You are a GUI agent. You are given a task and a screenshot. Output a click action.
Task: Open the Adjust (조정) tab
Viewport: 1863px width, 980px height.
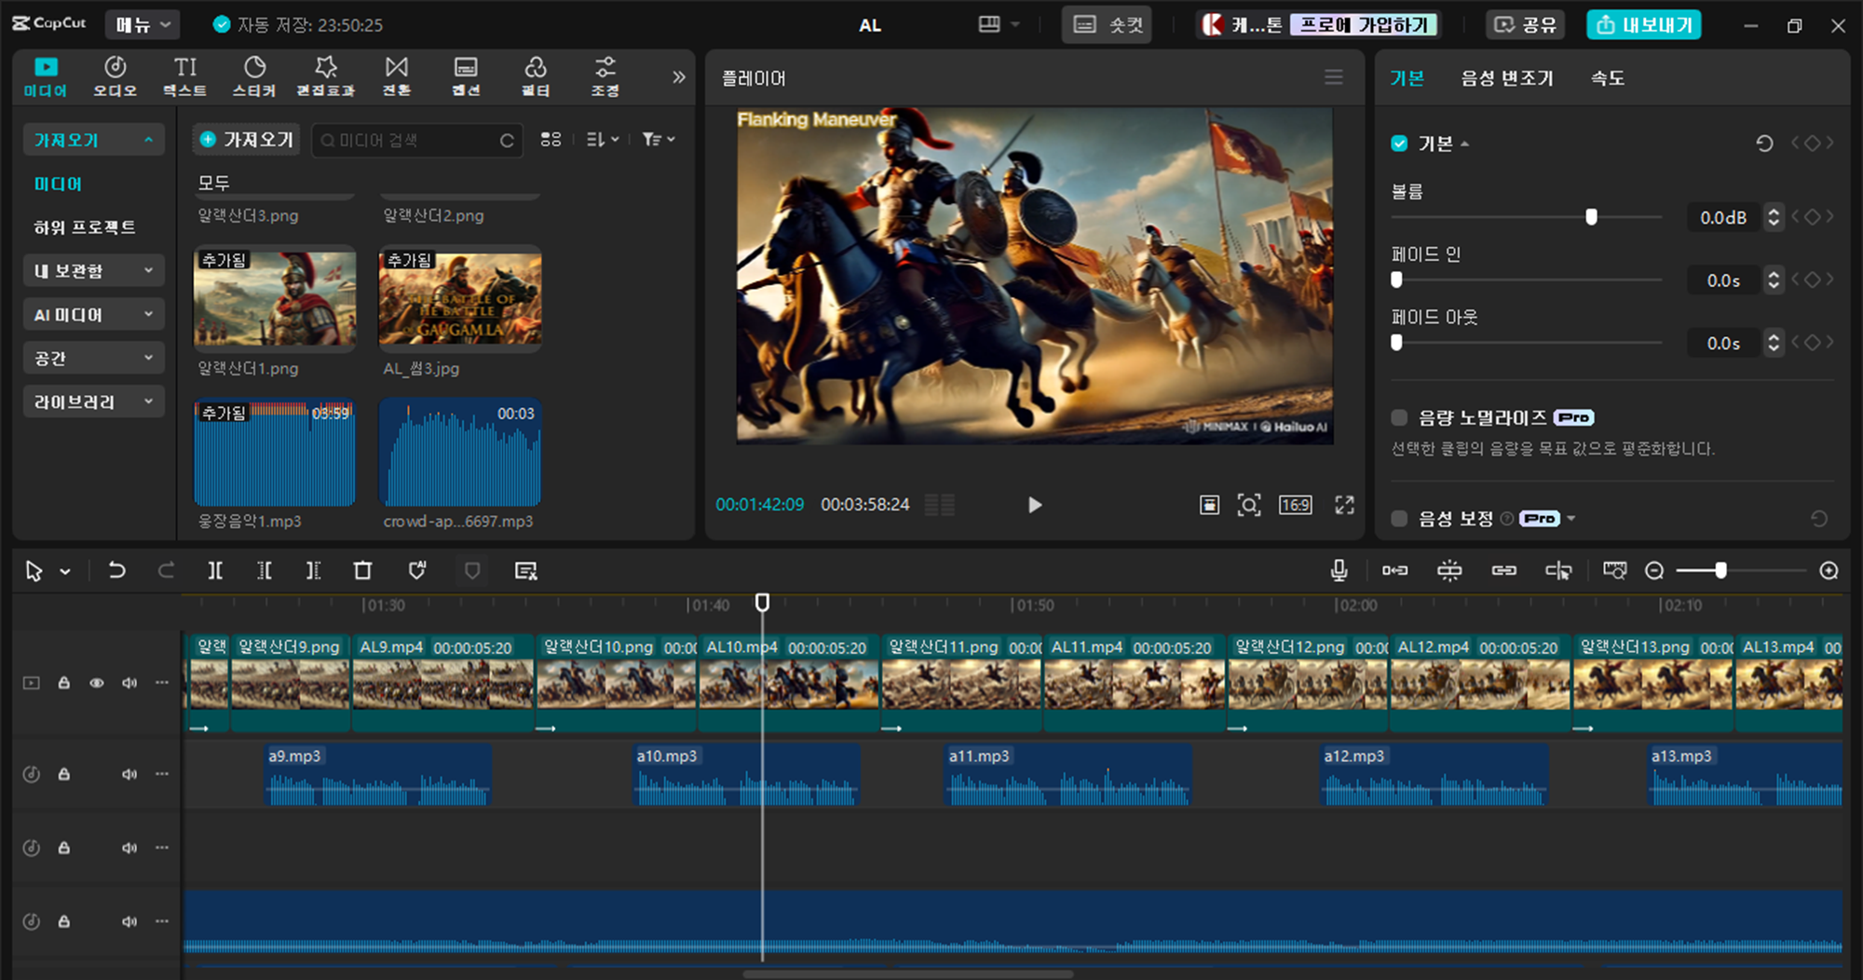coord(605,76)
